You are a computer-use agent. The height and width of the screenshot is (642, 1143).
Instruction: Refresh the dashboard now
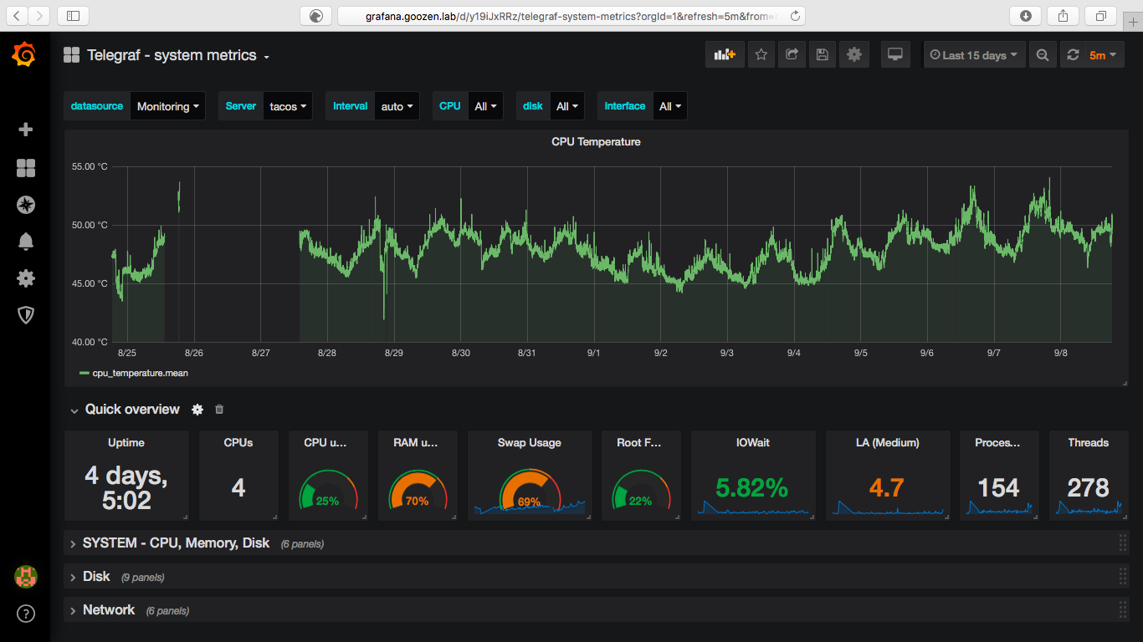click(1073, 55)
